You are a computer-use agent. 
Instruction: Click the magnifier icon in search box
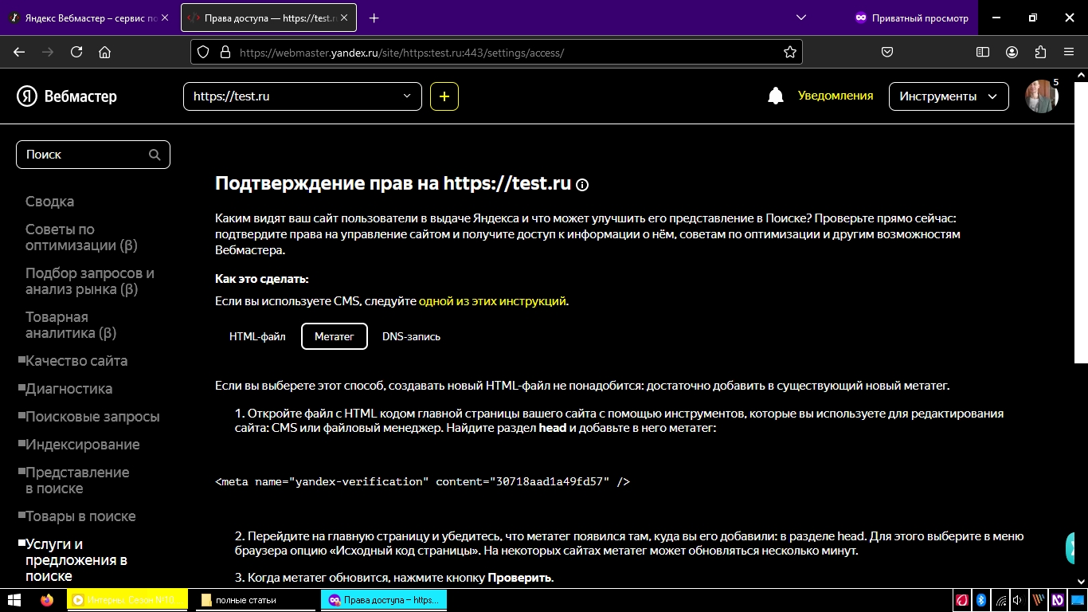coord(155,155)
